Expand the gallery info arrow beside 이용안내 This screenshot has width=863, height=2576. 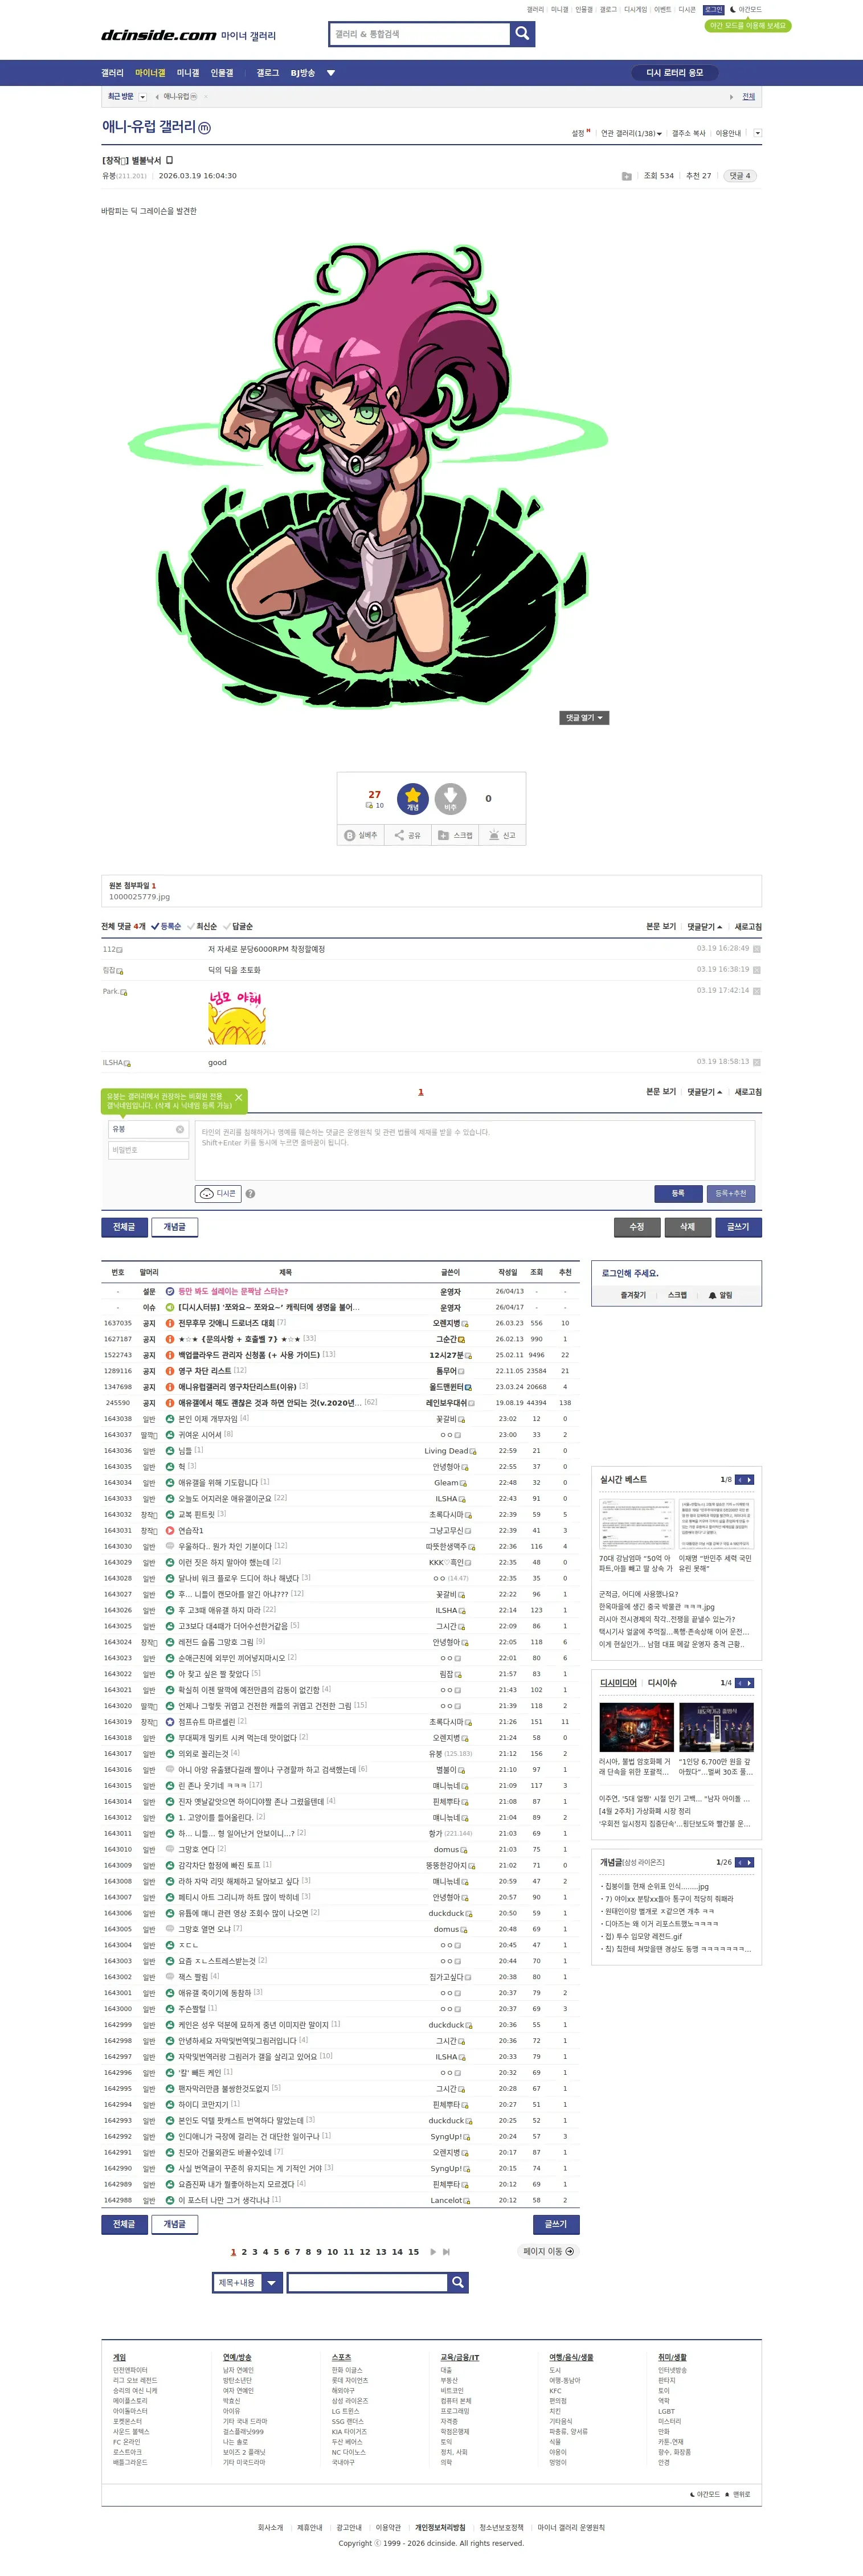pyautogui.click(x=757, y=133)
